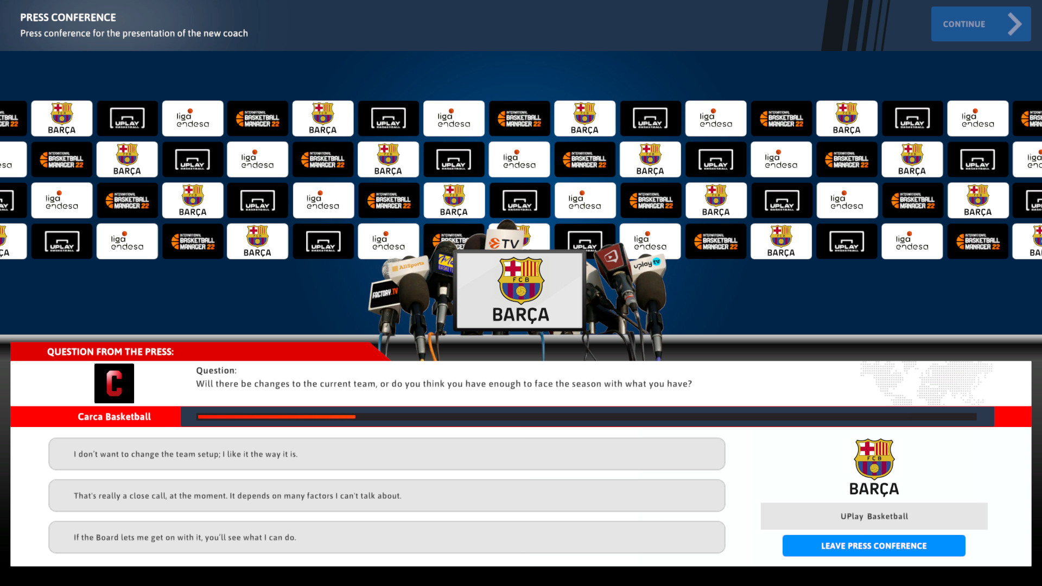Switch to the Carca Basketball outlet tab
The width and height of the screenshot is (1042, 586).
click(114, 417)
